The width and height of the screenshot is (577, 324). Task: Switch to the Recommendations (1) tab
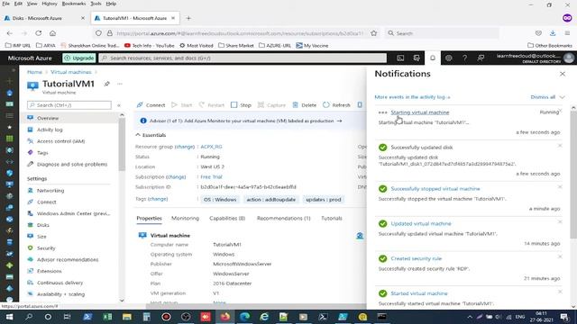pyautogui.click(x=283, y=218)
